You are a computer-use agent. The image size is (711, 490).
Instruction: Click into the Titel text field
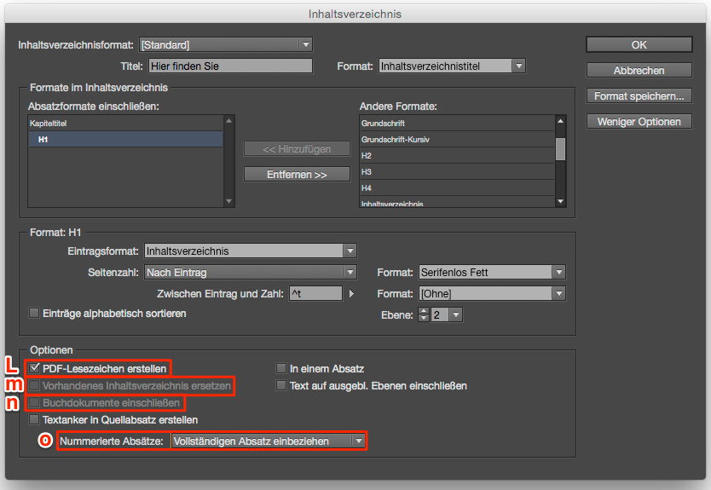tap(230, 66)
